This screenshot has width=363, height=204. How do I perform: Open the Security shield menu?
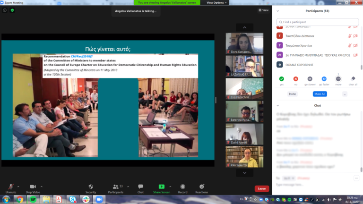coord(91,188)
